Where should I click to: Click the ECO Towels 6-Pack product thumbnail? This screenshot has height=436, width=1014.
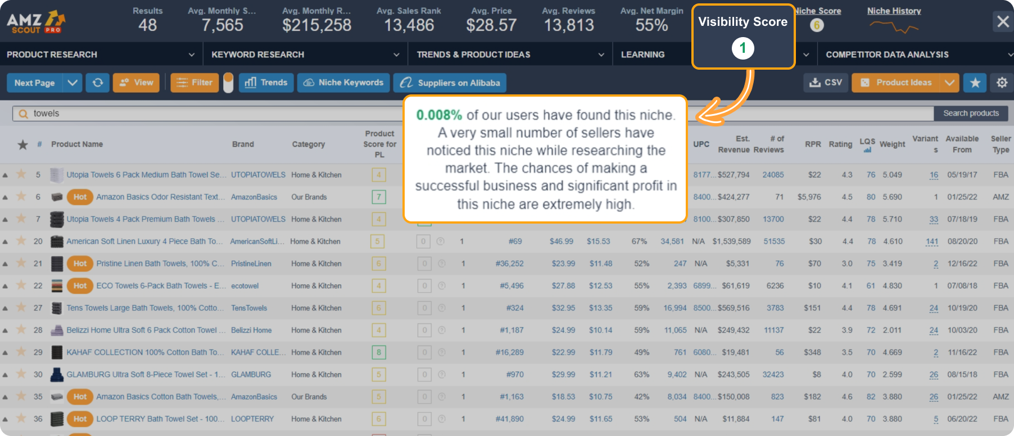(x=57, y=286)
